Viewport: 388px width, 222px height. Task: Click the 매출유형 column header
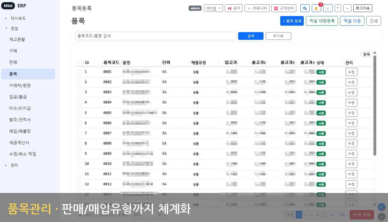[x=199, y=63]
